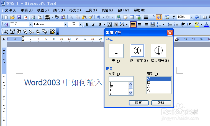Apply bulleted list formatting
Image resolution: width=210 pixels, height=126 pixels.
coord(176,24)
